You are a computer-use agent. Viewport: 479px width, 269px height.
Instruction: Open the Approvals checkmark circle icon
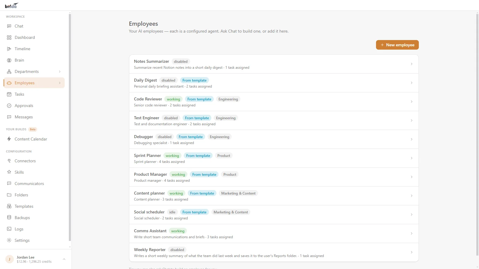click(9, 106)
